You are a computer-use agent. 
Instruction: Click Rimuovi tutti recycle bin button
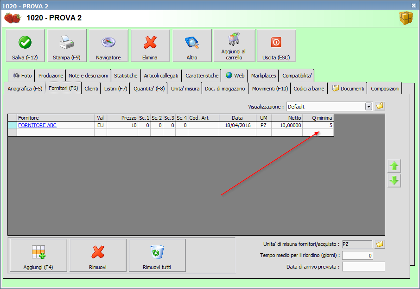click(157, 256)
